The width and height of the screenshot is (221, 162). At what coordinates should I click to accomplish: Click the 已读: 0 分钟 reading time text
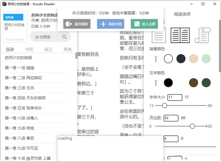click(41, 26)
